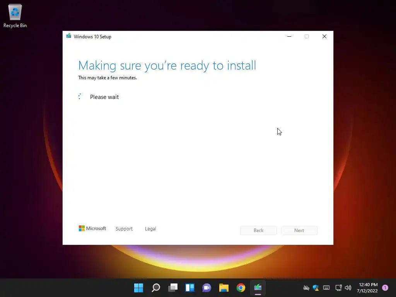
Task: Click the network status tray icon
Action: (338, 288)
